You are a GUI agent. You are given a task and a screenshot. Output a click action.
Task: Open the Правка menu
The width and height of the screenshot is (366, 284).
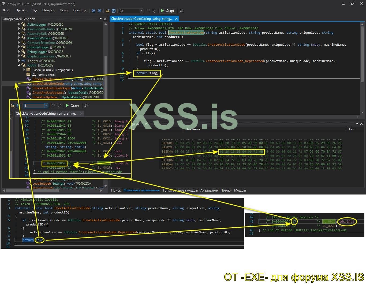(x=21, y=10)
